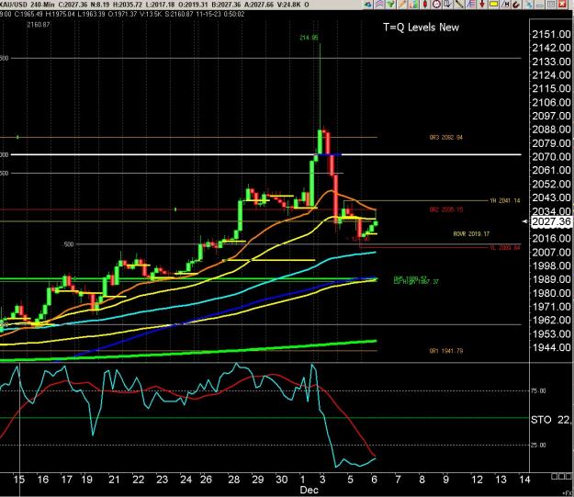Open the red clock icon

tap(436, 5)
